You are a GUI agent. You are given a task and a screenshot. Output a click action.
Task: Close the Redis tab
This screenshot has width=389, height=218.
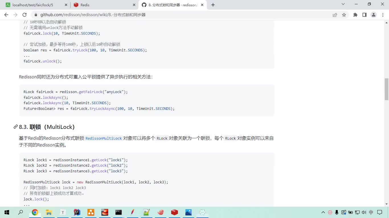click(x=134, y=5)
